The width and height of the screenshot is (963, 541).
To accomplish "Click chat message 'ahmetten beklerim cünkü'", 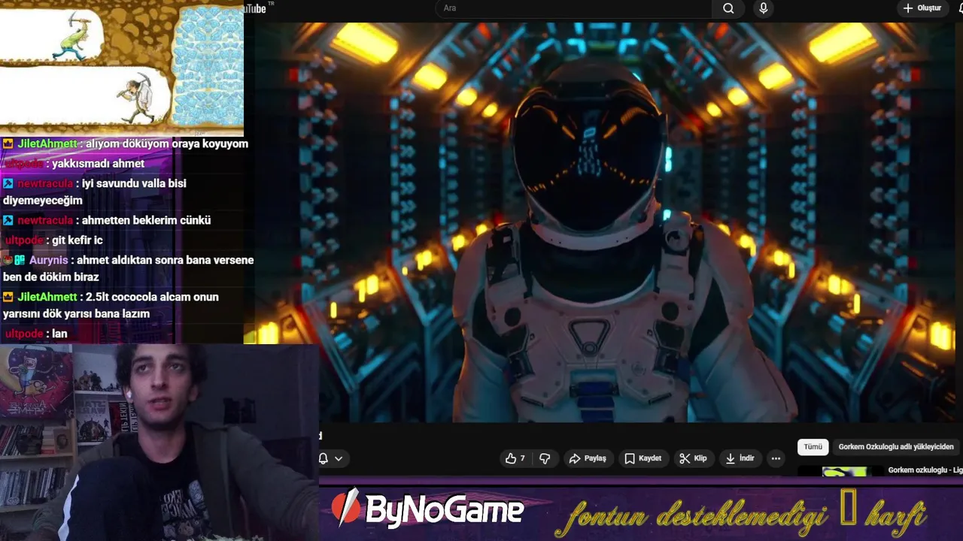I will tap(146, 220).
